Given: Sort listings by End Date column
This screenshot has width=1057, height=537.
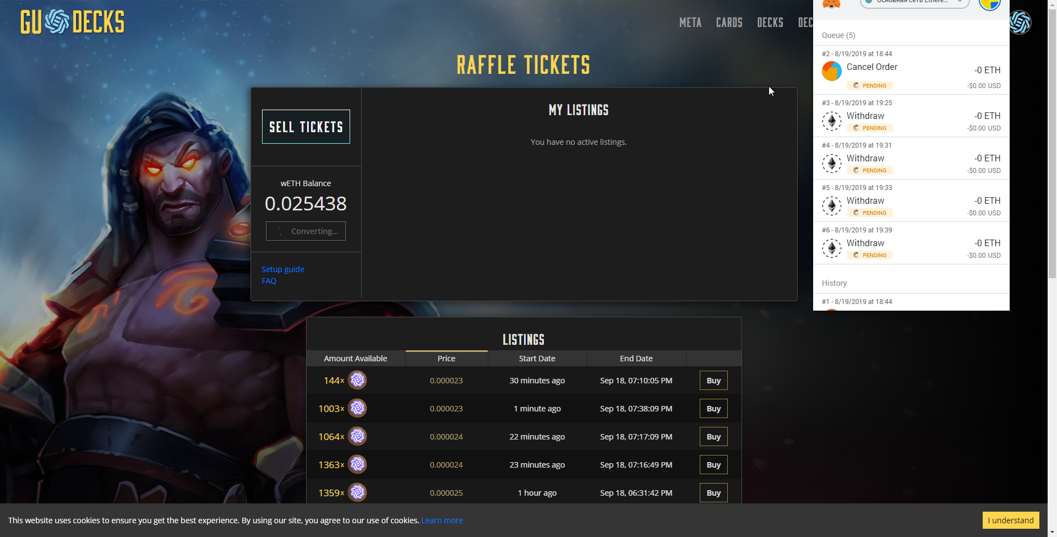Looking at the screenshot, I should tap(636, 359).
